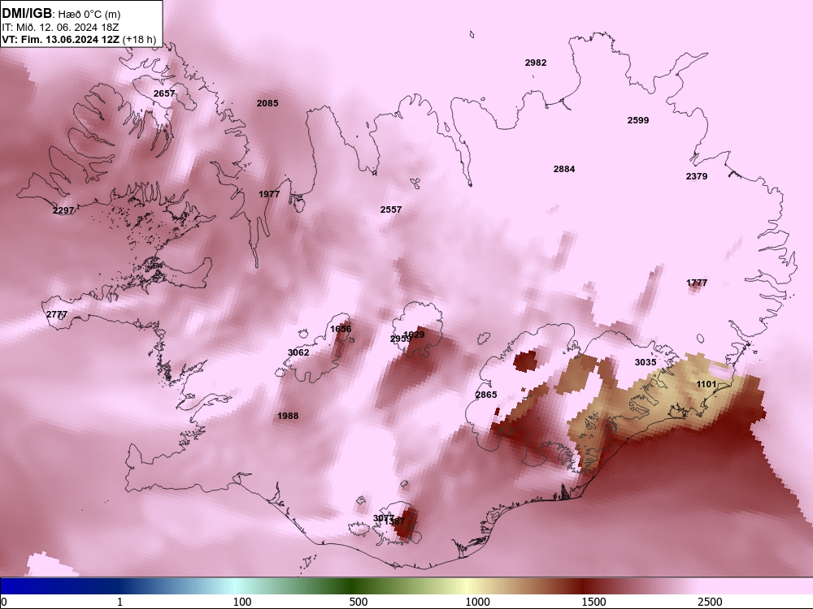Click the legend label 2500
The image size is (813, 609).
tap(710, 602)
